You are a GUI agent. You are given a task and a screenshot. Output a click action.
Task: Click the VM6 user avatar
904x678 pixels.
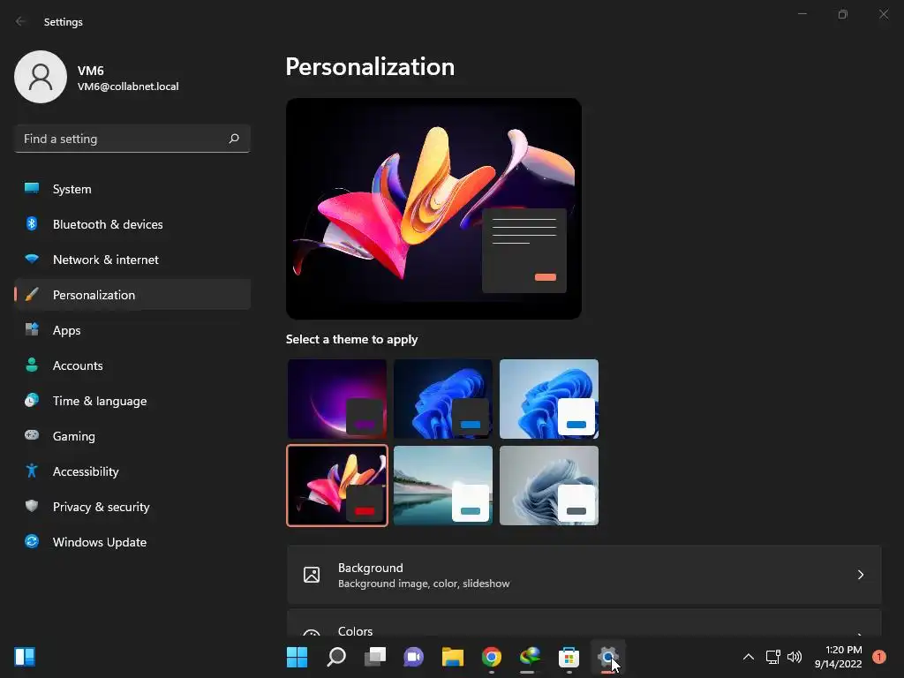click(41, 77)
